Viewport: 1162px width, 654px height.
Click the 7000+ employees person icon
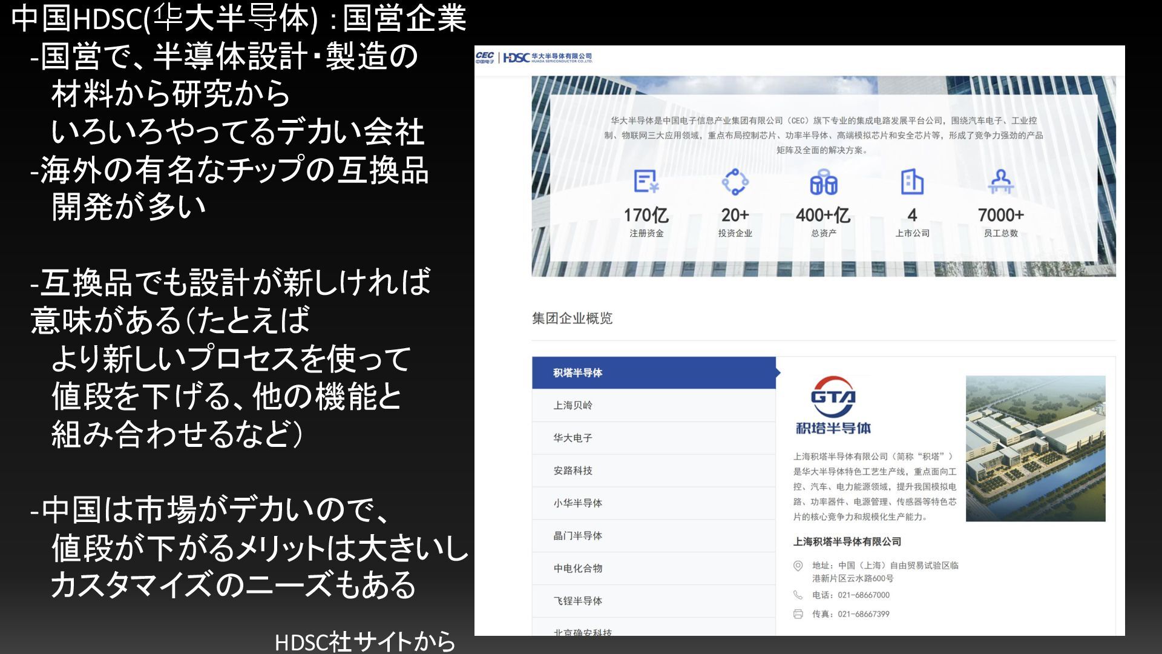(x=1000, y=182)
